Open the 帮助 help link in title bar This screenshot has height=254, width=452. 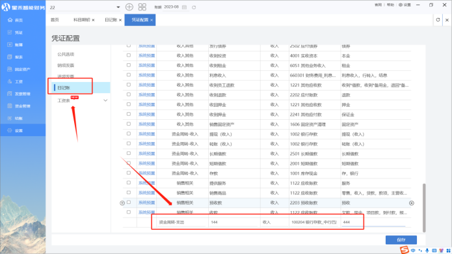pos(390,5)
